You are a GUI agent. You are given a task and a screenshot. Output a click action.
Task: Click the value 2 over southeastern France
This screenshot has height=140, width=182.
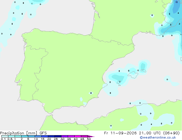tap(171, 25)
